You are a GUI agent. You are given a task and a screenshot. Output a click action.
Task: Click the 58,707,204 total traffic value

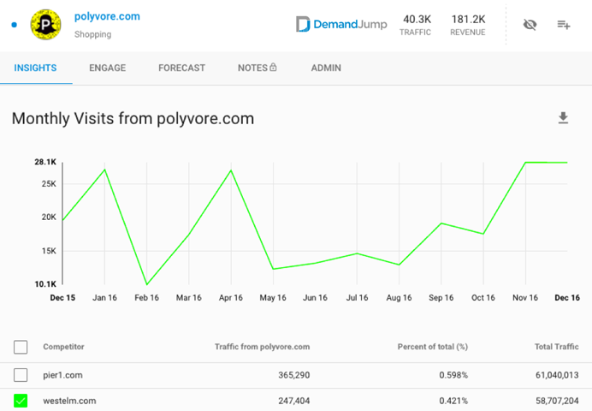pos(557,401)
